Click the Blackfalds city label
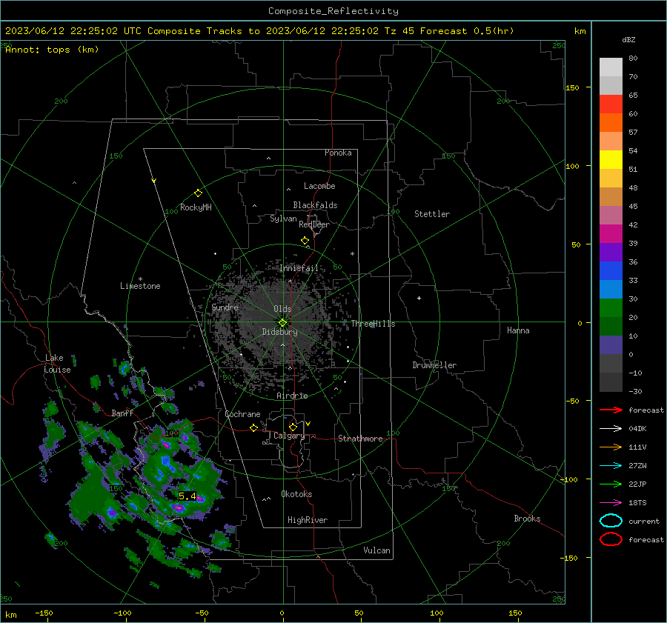Screen dimensions: 667x623 point(315,205)
